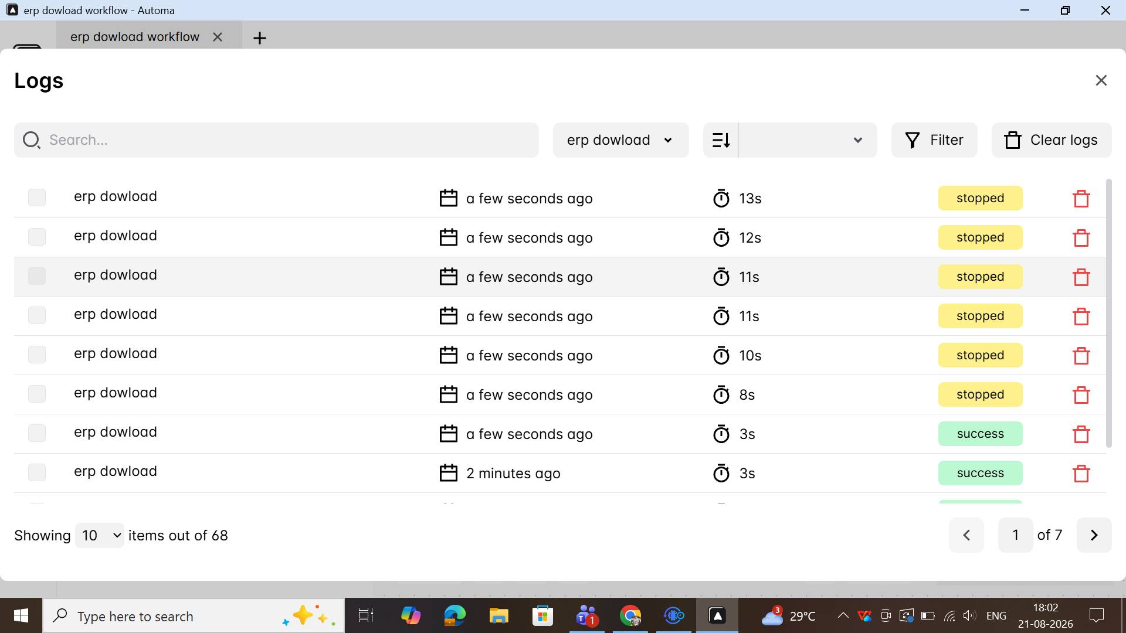Select the first erp dowload log checkbox

pyautogui.click(x=37, y=198)
